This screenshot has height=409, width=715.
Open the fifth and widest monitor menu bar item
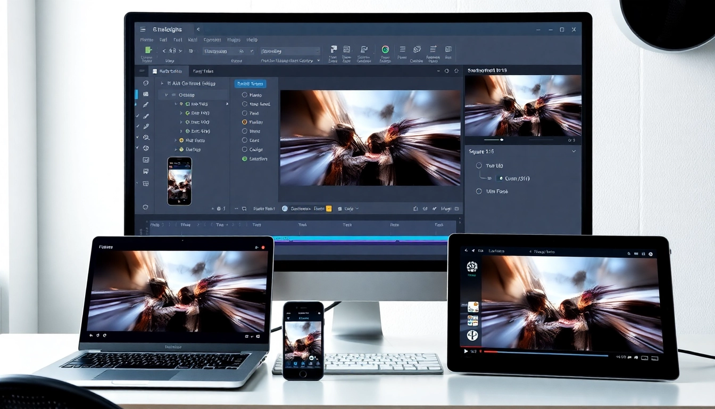[x=212, y=40]
